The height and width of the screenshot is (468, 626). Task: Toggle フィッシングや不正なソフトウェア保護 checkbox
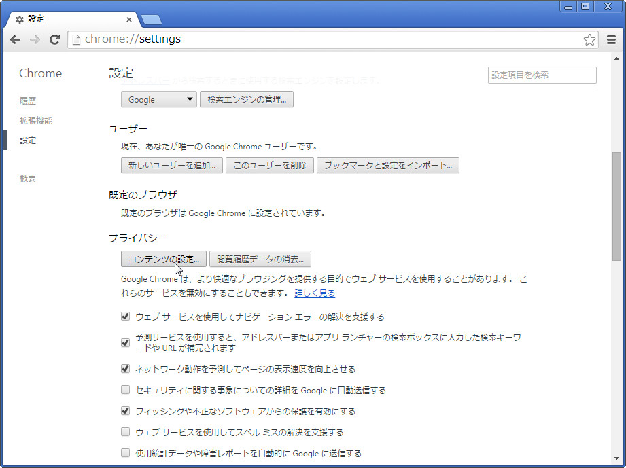(x=125, y=410)
